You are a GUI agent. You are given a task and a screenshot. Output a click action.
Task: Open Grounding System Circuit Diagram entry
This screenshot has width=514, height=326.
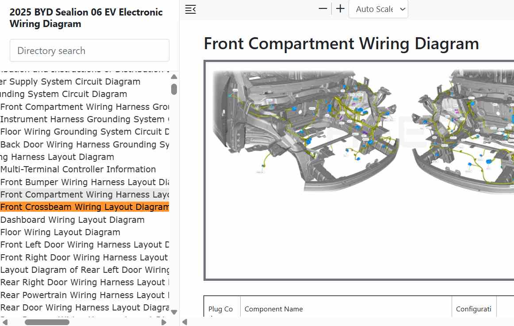[x=64, y=94]
